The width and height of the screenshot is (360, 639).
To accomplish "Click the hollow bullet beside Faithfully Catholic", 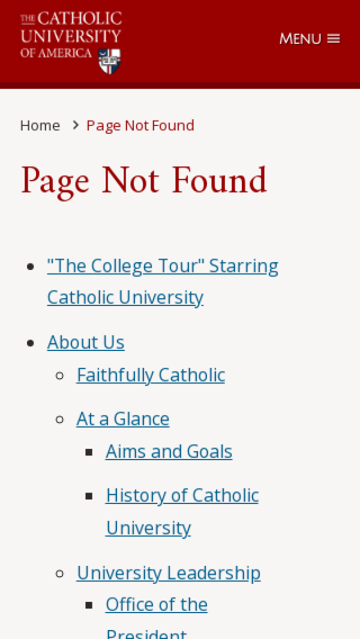I will 59,376.
